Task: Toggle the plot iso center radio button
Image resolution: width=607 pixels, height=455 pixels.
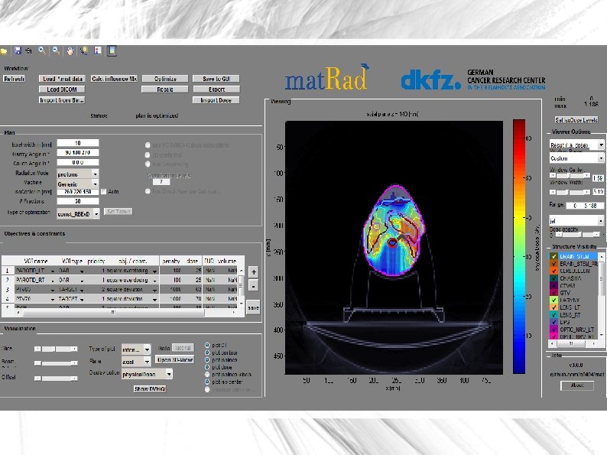Action: click(x=207, y=382)
